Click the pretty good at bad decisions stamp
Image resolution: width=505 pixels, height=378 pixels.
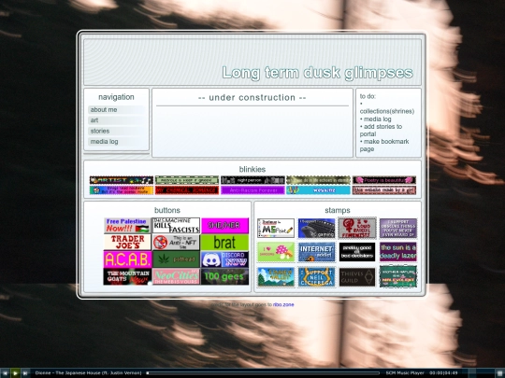pyautogui.click(x=357, y=252)
